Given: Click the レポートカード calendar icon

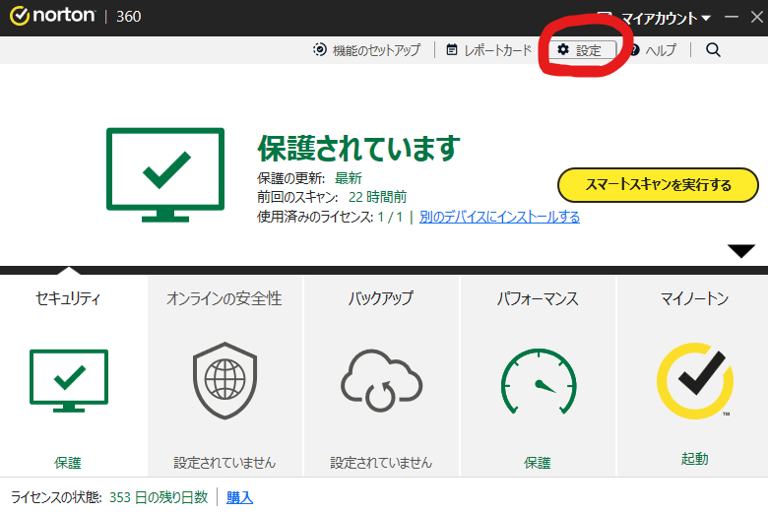Looking at the screenshot, I should pos(452,49).
